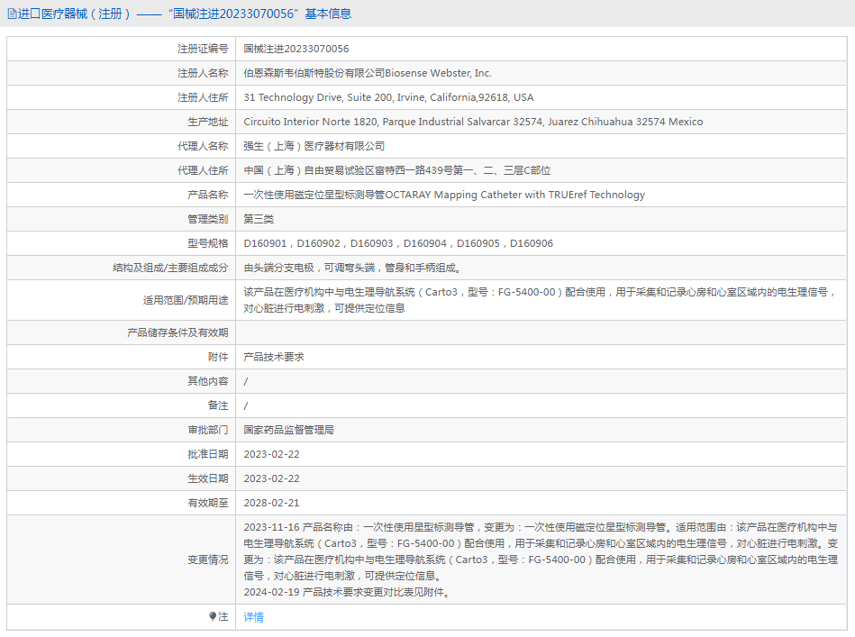Click the lightbulb icon next to 注
The image size is (855, 637).
pos(213,616)
